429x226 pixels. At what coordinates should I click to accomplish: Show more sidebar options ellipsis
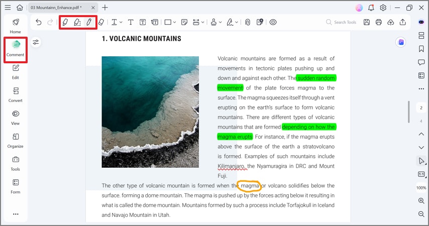tap(16, 214)
